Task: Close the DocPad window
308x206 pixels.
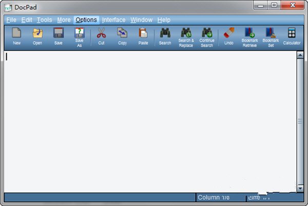Action: tap(293, 5)
